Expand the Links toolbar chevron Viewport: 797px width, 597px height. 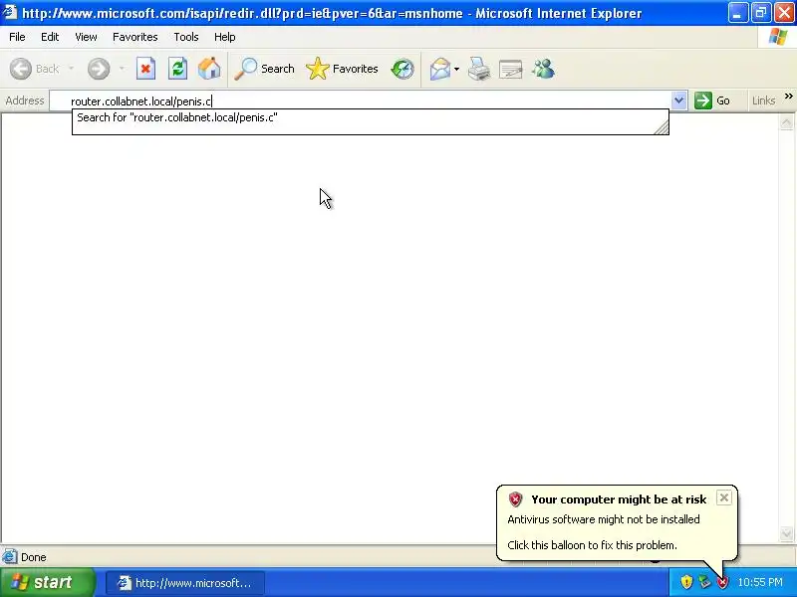click(x=788, y=97)
